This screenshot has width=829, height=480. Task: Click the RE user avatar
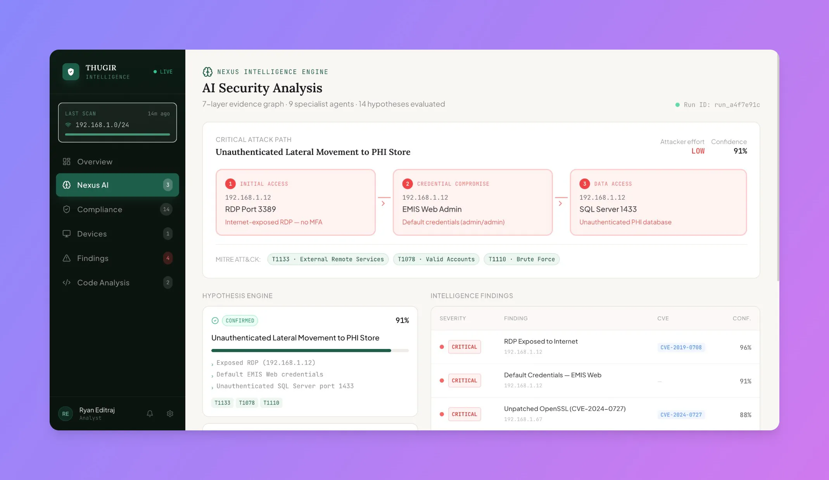click(66, 414)
